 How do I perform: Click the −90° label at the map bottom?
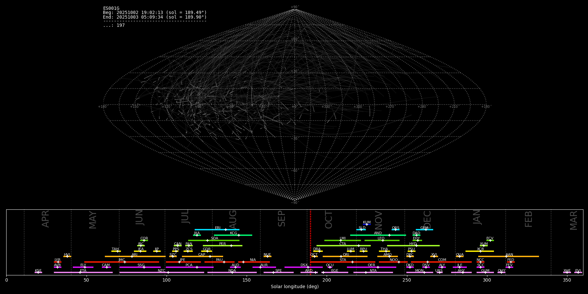tap(295, 203)
